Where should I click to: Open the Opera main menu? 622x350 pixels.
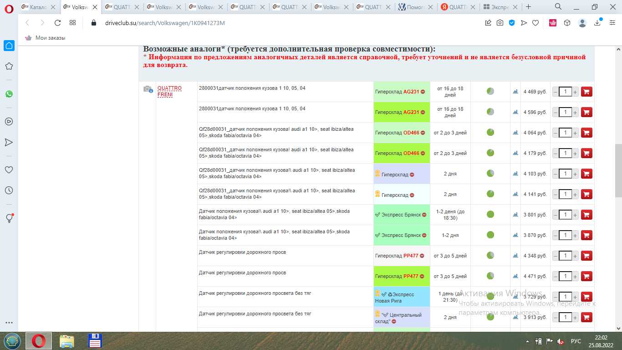click(x=9, y=7)
